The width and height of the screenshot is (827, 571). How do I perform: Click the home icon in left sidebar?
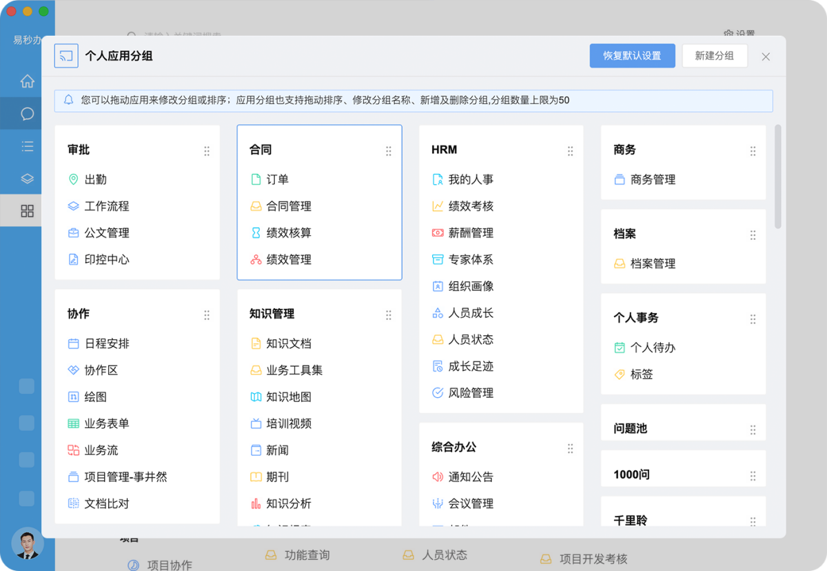tap(27, 81)
